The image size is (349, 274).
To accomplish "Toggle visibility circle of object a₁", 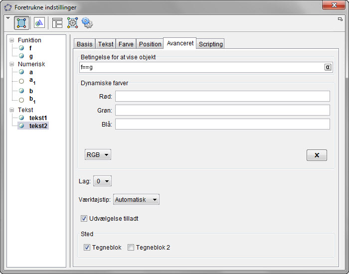I will [x=21, y=81].
